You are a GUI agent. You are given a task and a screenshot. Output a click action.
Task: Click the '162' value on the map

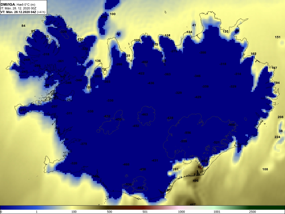(x=253, y=54)
